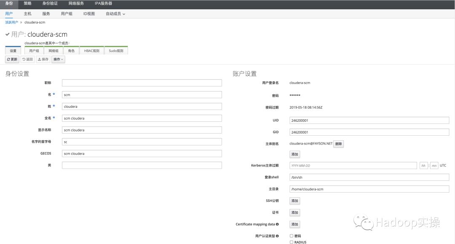The height and width of the screenshot is (244, 455).
Task: Focus the 主目录 field
Action: pyautogui.click(x=369, y=189)
